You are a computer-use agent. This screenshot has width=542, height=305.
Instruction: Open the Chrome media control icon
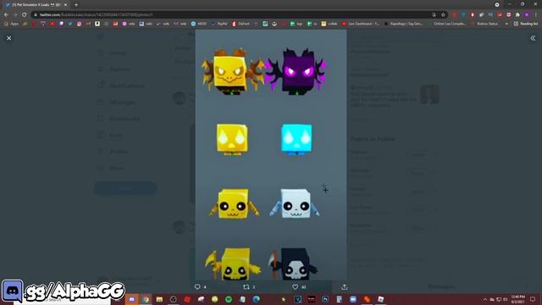(x=497, y=5)
